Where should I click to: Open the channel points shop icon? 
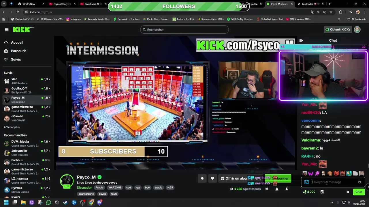tap(322, 192)
